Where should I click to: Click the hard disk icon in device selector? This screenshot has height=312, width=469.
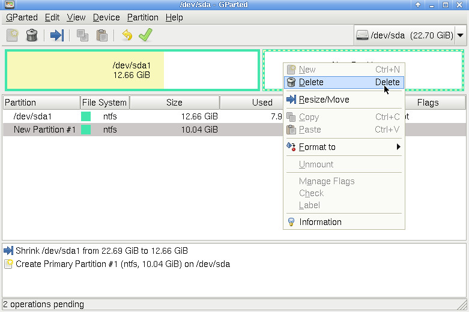pyautogui.click(x=362, y=35)
